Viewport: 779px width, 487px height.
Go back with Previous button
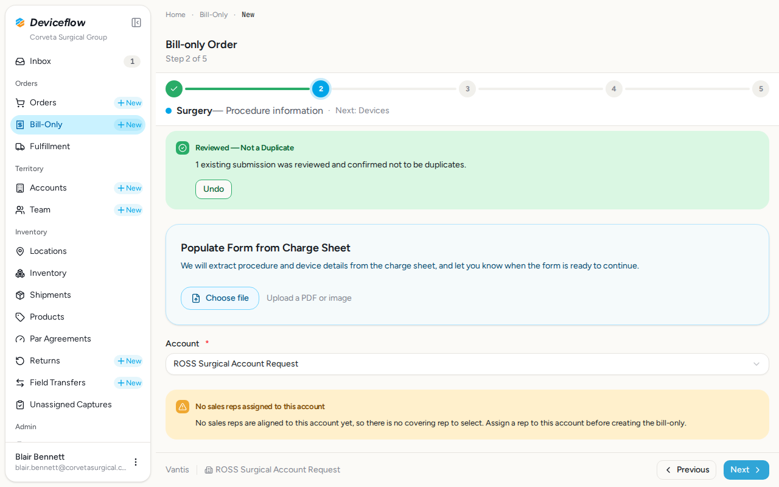(x=686, y=470)
